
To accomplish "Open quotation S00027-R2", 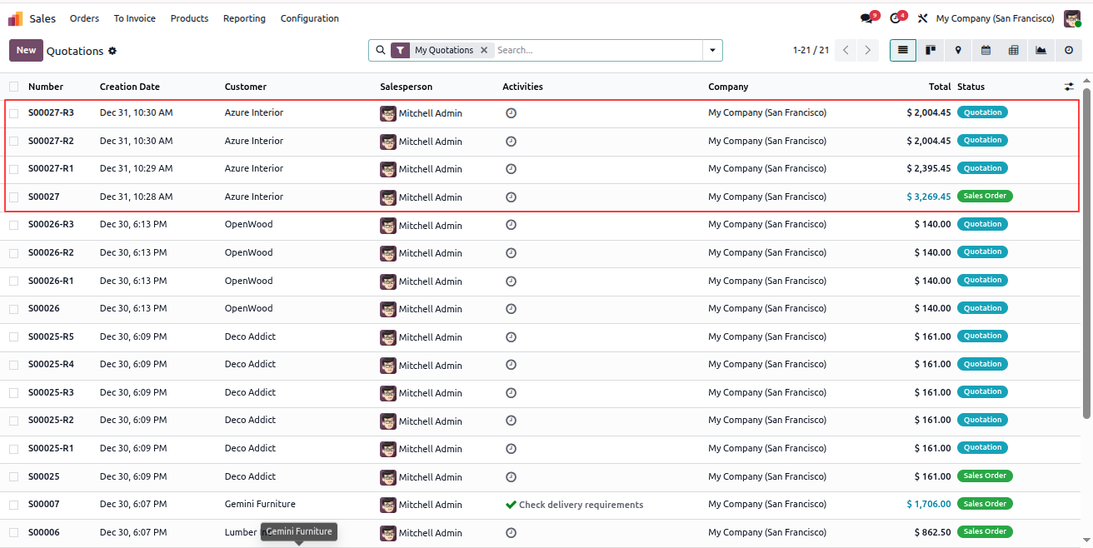I will (51, 141).
